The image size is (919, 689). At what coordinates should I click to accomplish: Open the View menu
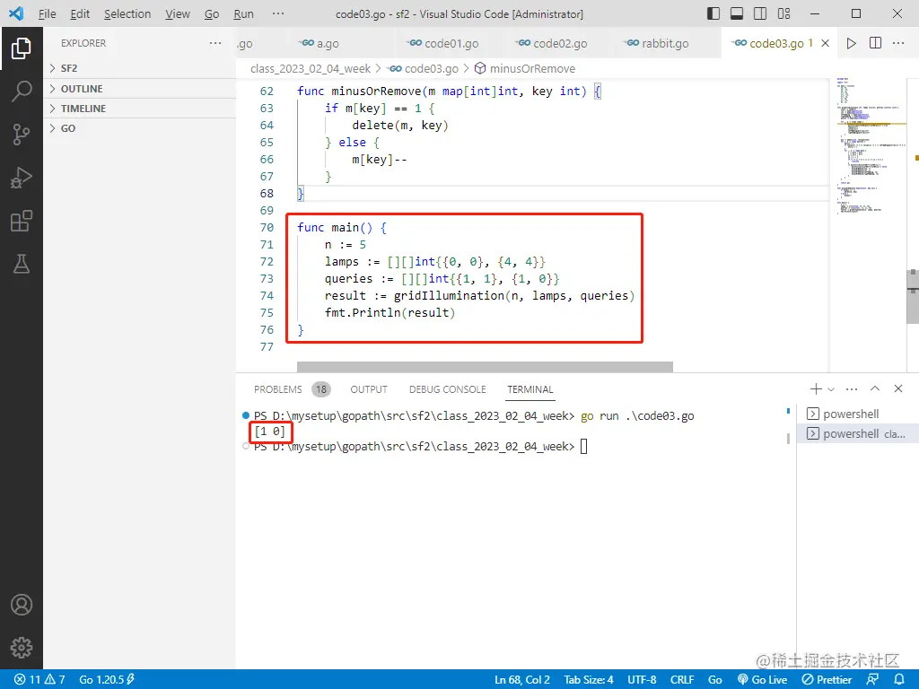pos(177,13)
